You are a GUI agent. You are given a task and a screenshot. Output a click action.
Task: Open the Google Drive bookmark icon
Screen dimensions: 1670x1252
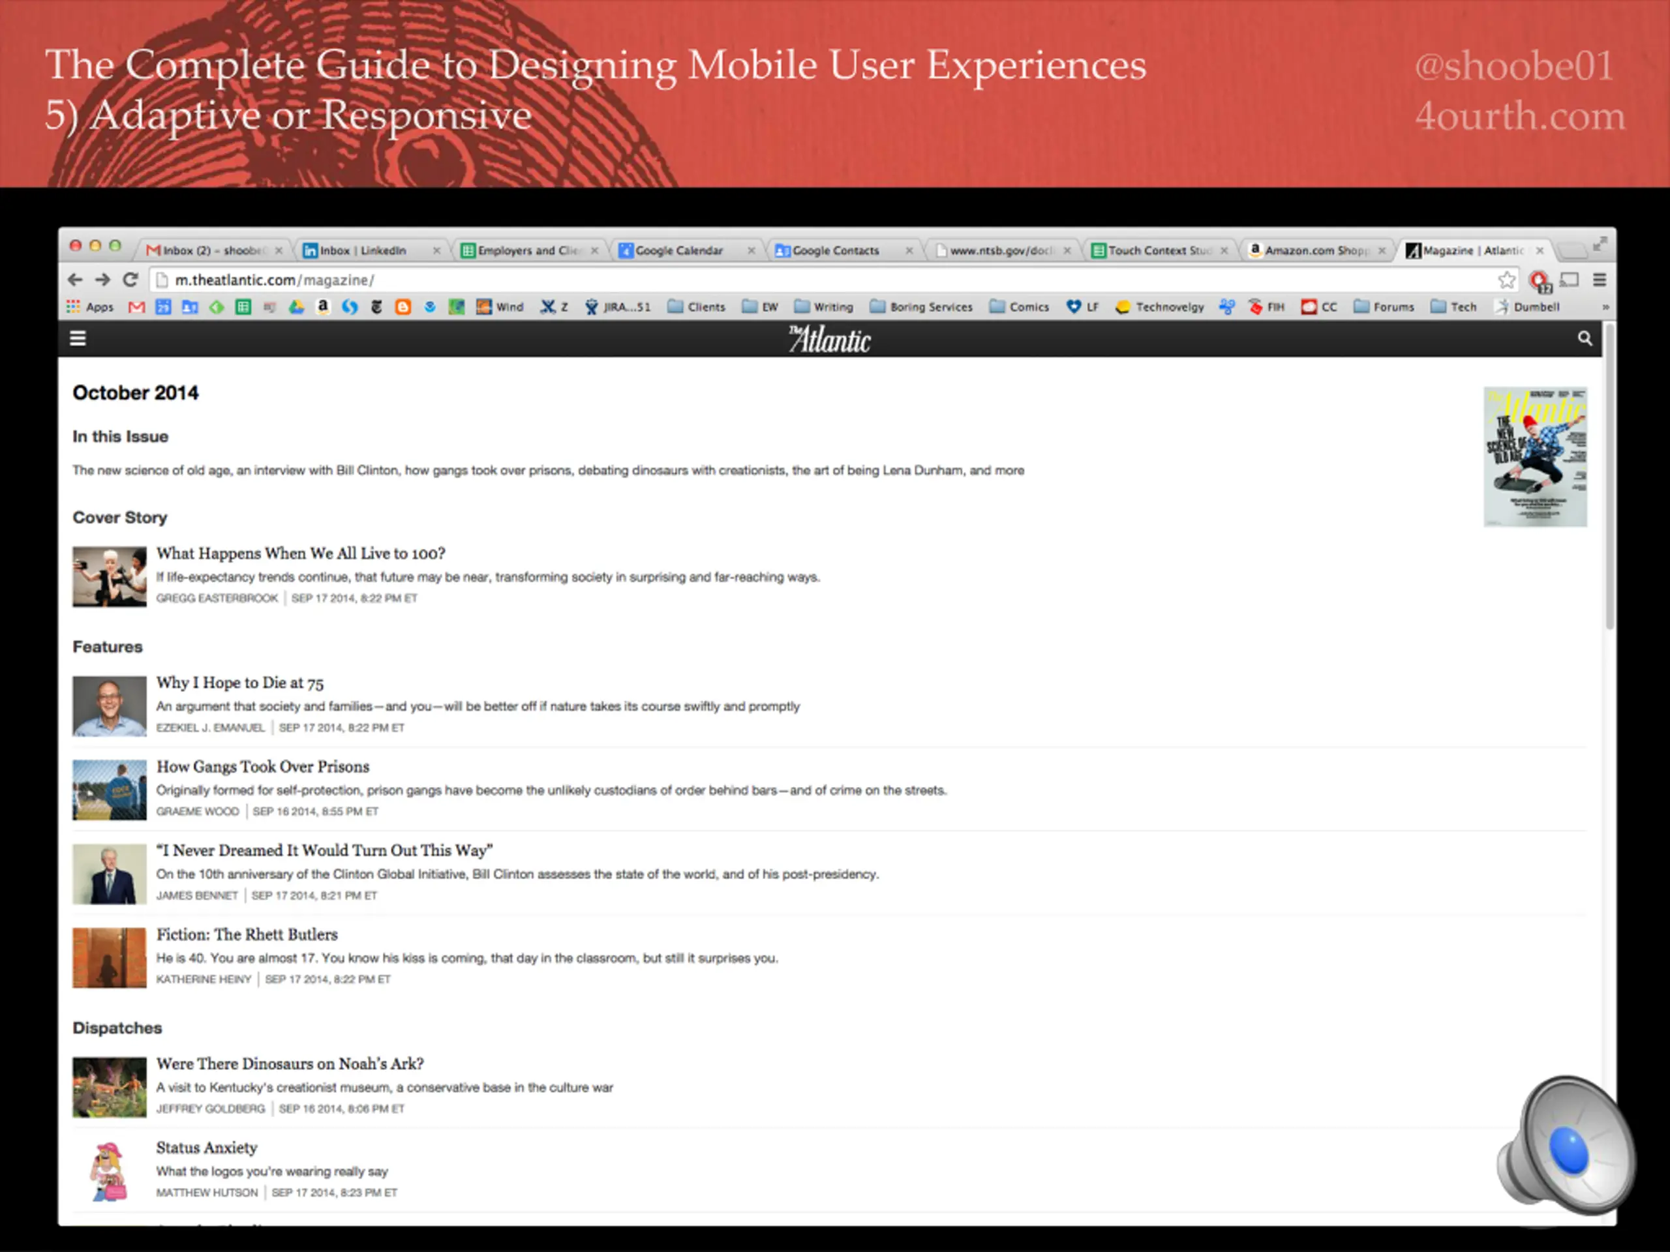pos(296,306)
